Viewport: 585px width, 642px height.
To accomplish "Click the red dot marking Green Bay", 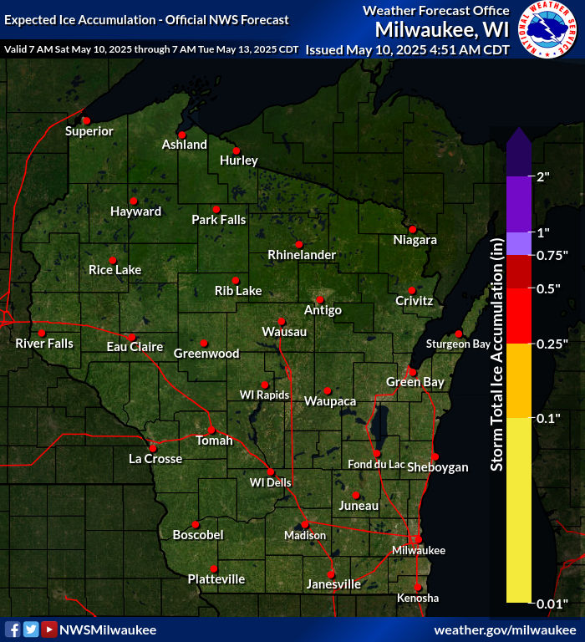I will (413, 372).
